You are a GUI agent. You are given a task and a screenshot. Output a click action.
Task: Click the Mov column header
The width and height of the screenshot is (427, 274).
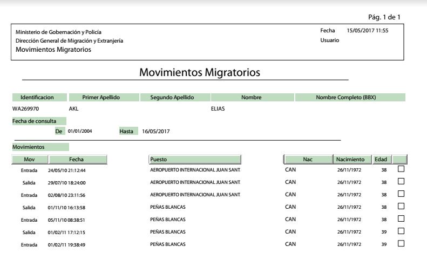point(30,159)
